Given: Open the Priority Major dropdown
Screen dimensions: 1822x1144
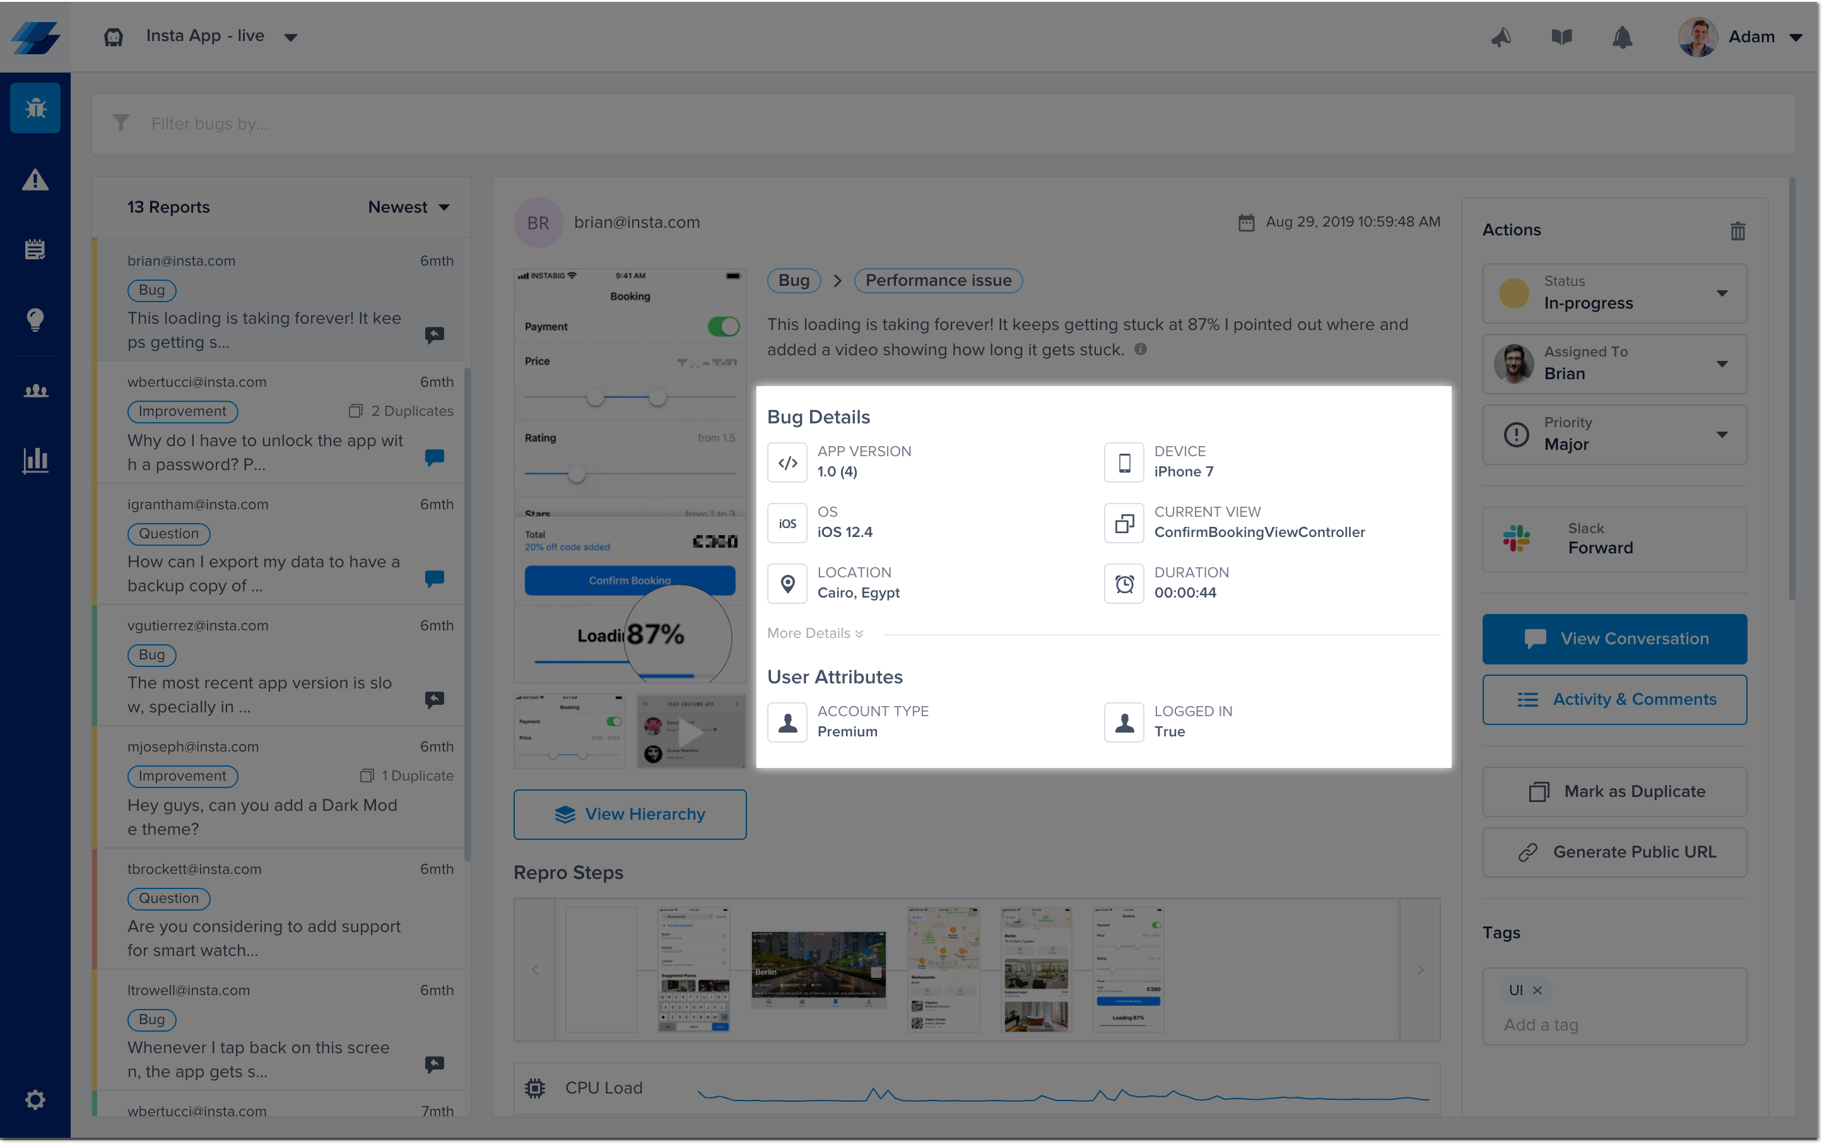Looking at the screenshot, I should point(1614,435).
